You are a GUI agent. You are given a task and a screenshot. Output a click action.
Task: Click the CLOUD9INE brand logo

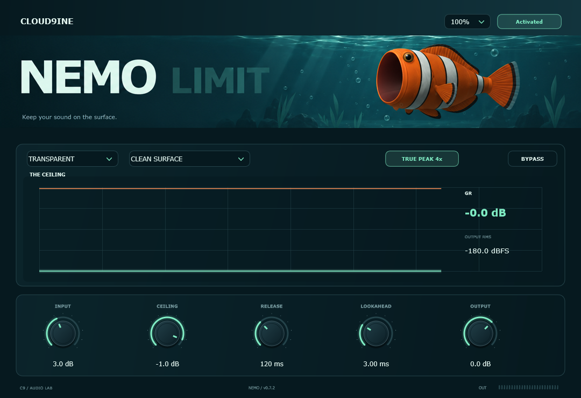[x=47, y=22]
